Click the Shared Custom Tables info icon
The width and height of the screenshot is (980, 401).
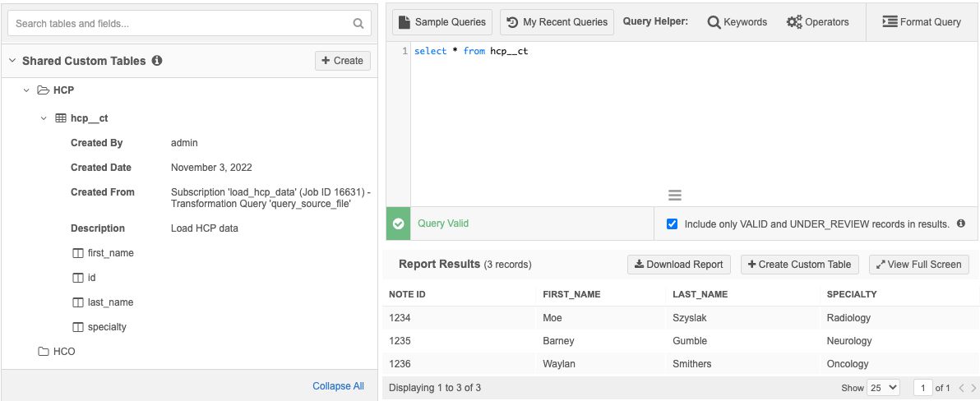[157, 61]
